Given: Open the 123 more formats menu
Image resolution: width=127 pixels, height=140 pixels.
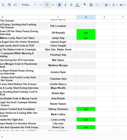Looking at the screenshot, I should coord(15,5).
